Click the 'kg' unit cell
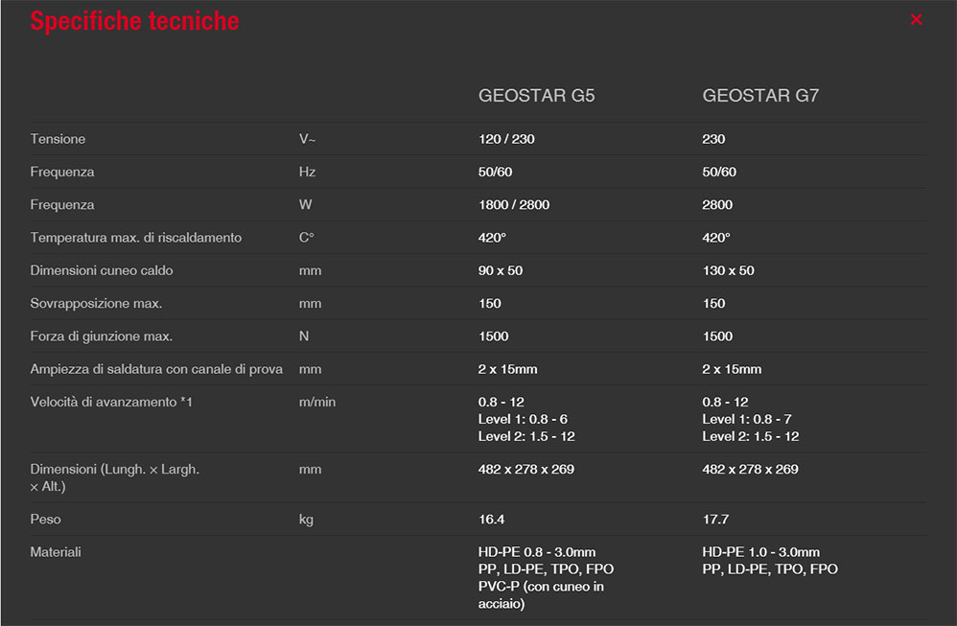Screen dimensions: 957x626 [x=306, y=520]
